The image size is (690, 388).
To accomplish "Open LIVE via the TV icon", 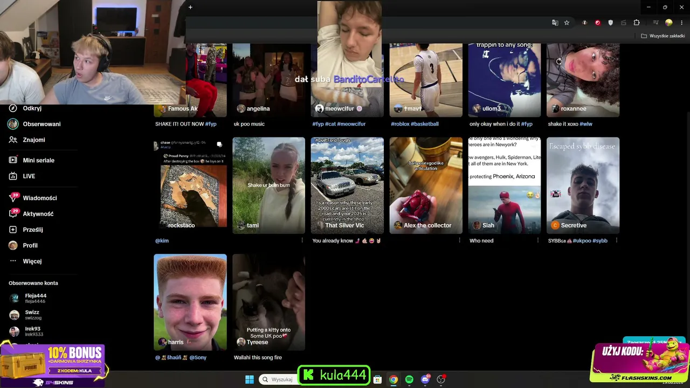I will [x=13, y=176].
